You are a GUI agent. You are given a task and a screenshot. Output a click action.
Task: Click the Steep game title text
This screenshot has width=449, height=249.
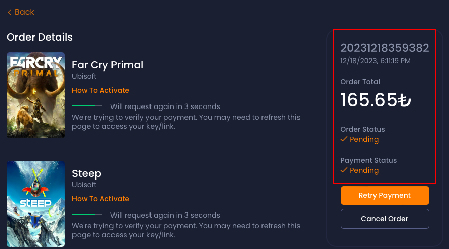coord(87,173)
